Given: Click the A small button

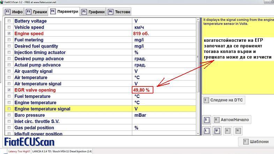Looking at the screenshot, I should (x=227, y=131).
